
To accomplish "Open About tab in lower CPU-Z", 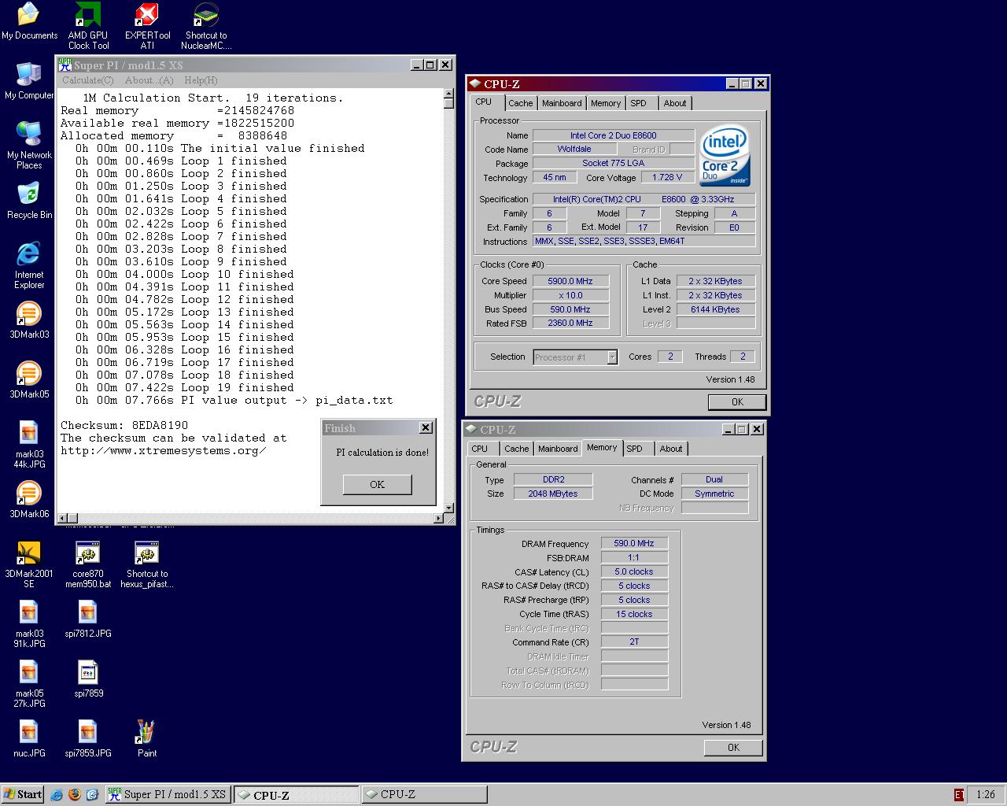I will pyautogui.click(x=670, y=449).
